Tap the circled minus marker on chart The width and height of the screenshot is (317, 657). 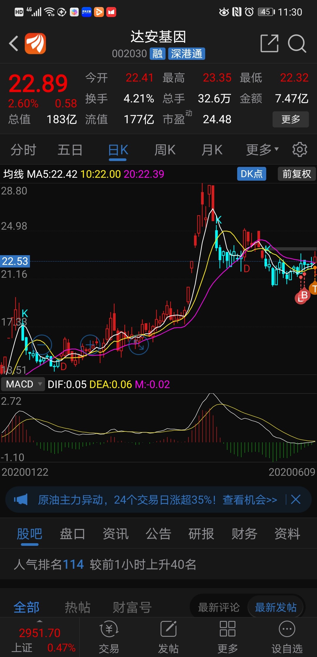point(42,345)
